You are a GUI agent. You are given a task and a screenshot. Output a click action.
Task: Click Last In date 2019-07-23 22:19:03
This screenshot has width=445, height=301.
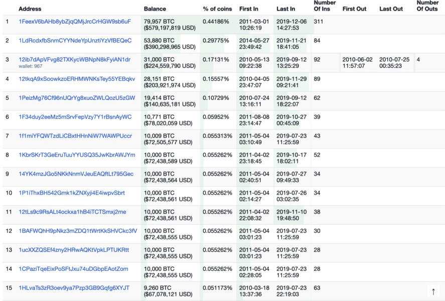coord(291,291)
